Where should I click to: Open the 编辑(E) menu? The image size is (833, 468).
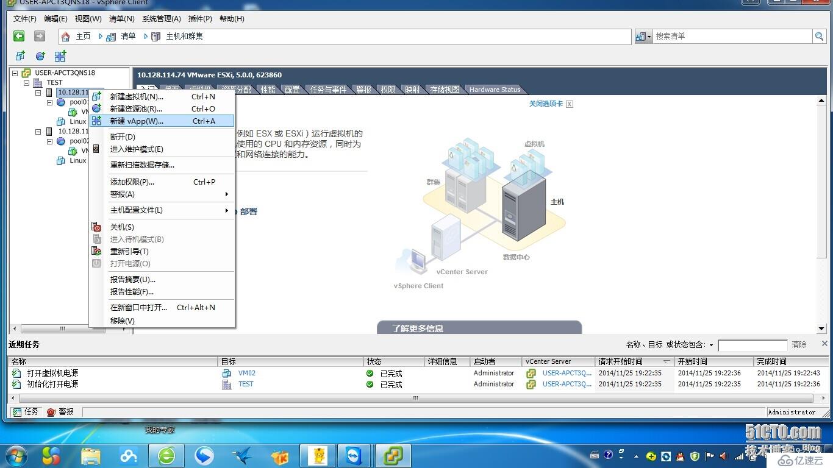pyautogui.click(x=55, y=19)
